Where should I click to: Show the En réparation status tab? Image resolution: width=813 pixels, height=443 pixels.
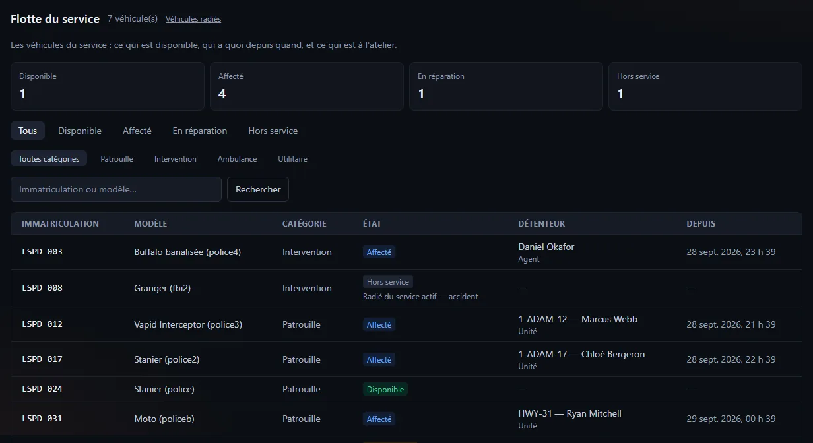click(200, 131)
